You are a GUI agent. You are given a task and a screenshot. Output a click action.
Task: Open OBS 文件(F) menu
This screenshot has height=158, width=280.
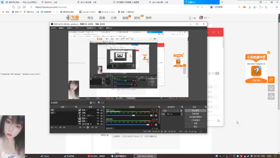click(x=53, y=28)
